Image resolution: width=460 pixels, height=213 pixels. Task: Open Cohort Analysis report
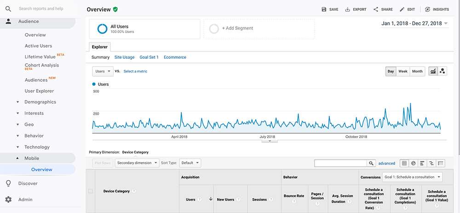tap(42, 65)
